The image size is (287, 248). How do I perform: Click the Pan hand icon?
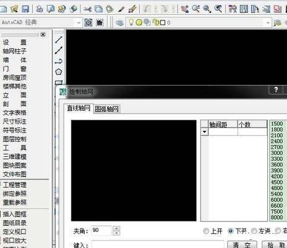(184, 9)
